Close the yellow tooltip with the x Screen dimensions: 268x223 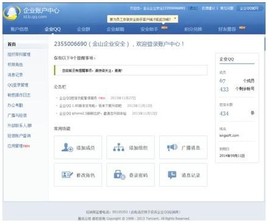click(x=175, y=18)
